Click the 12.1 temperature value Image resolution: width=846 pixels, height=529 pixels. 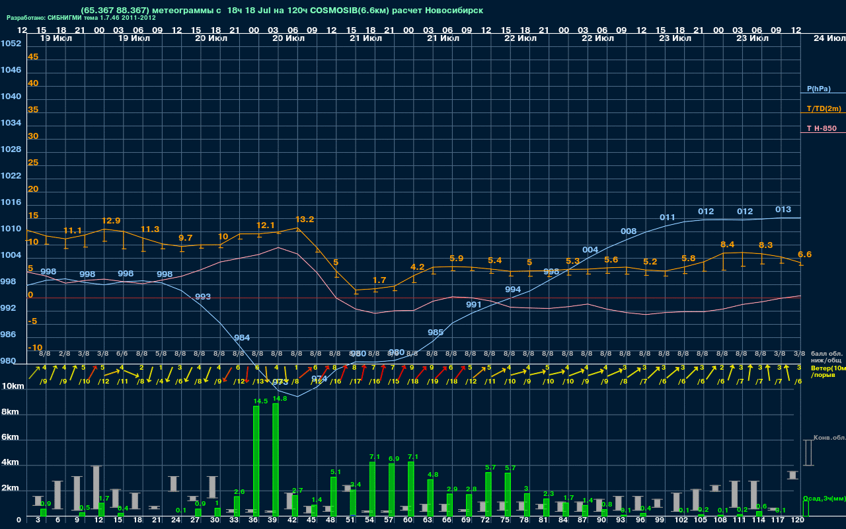266,225
